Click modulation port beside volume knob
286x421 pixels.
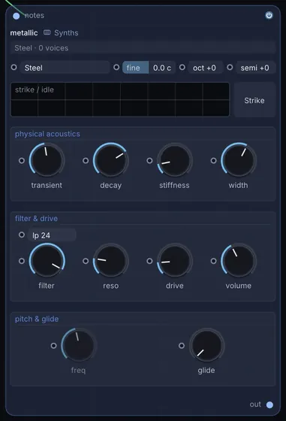[213, 261]
